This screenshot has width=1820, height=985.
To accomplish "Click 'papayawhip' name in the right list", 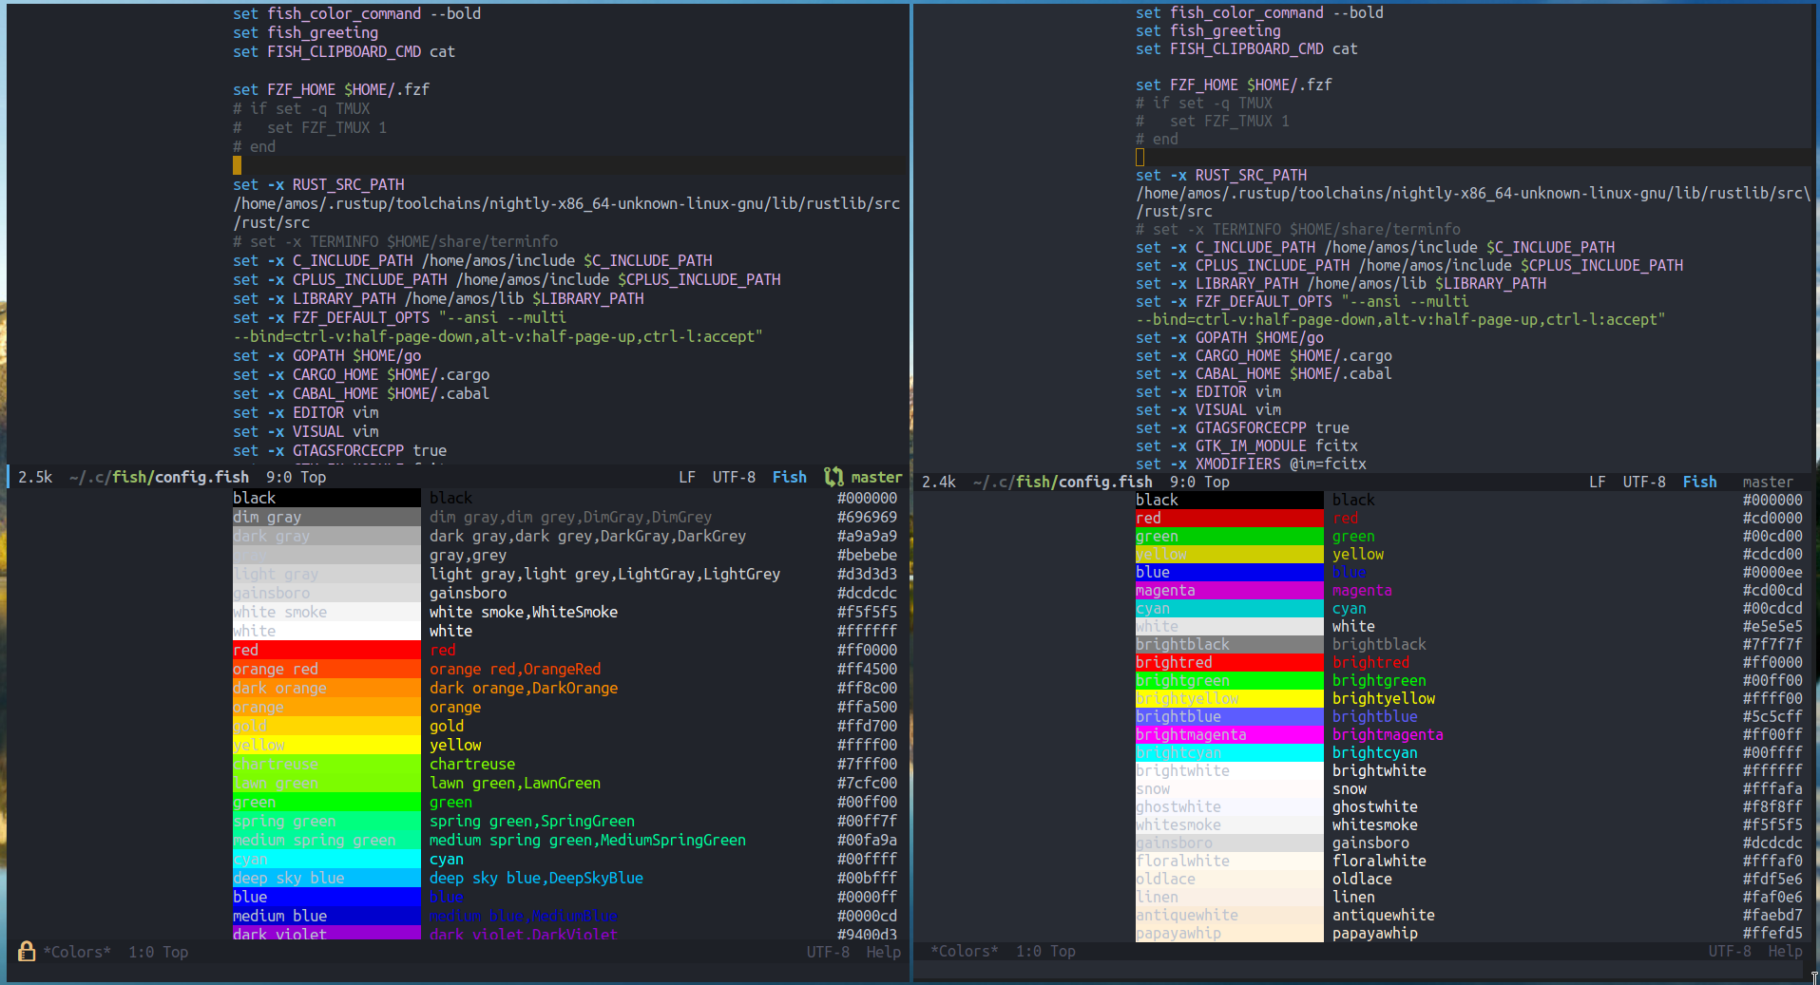I will [x=1375, y=933].
